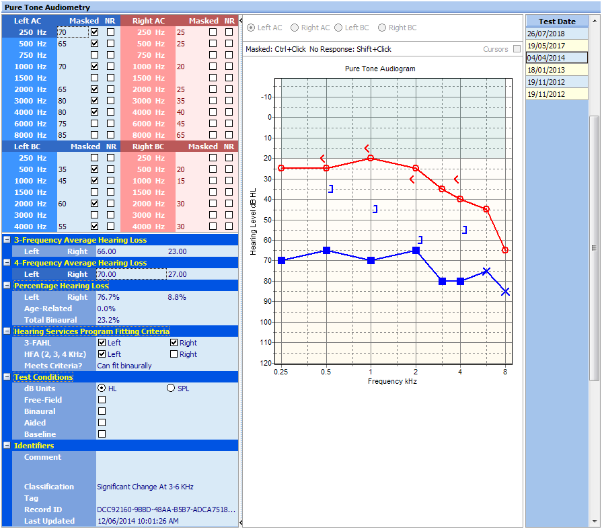Click the Left AC 250 Hz value field

(x=73, y=32)
